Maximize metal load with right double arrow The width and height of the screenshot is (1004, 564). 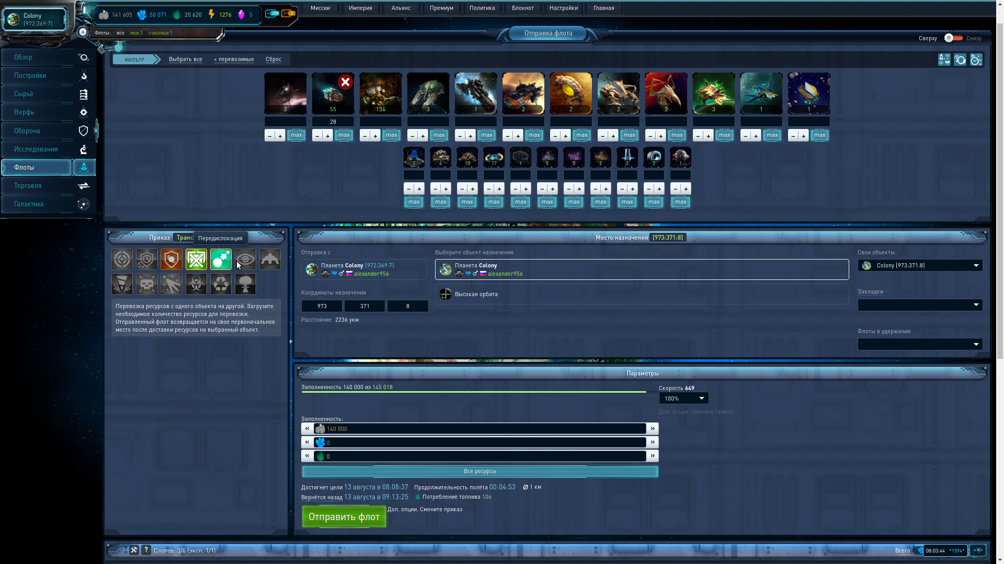pos(653,429)
